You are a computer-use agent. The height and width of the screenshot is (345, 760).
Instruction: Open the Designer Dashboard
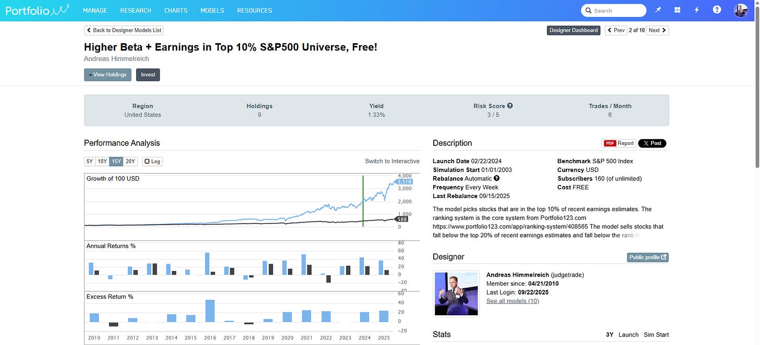click(x=574, y=30)
